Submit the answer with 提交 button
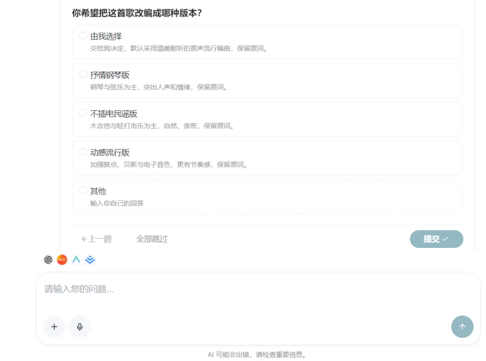 coord(436,239)
